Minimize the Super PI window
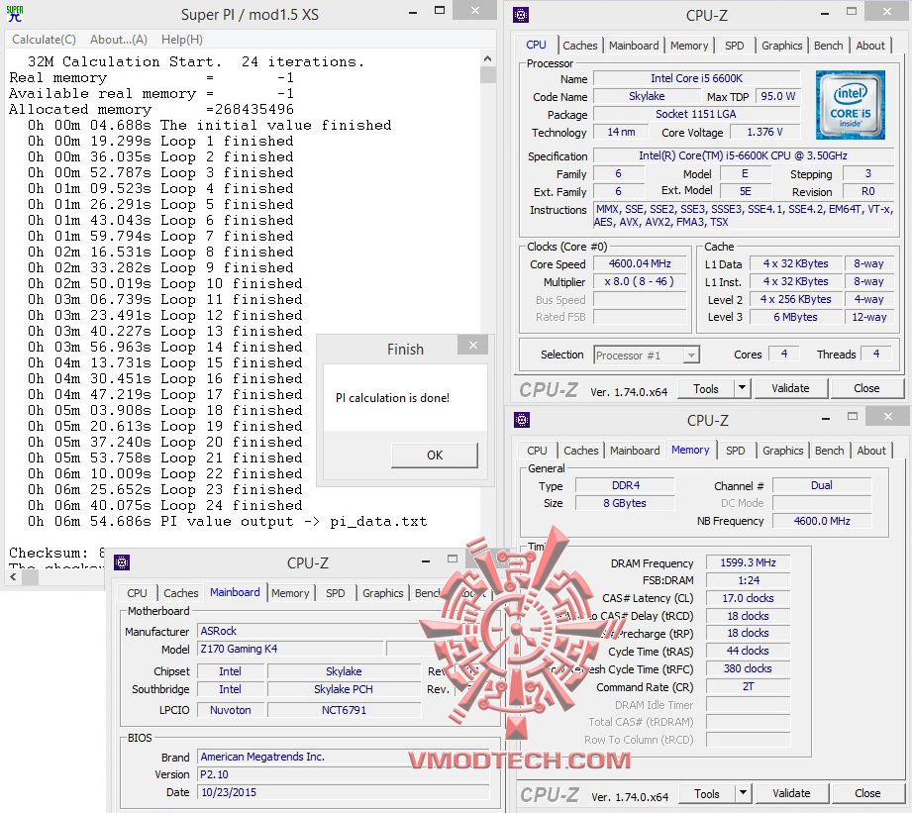The width and height of the screenshot is (912, 813). pyautogui.click(x=413, y=13)
